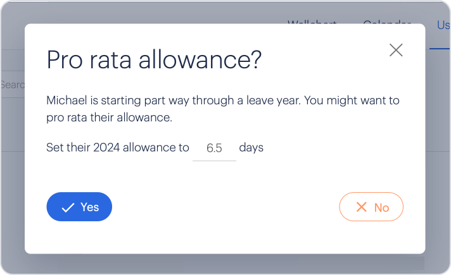Click the 'days' label beside the field
The width and height of the screenshot is (451, 275).
click(x=251, y=147)
